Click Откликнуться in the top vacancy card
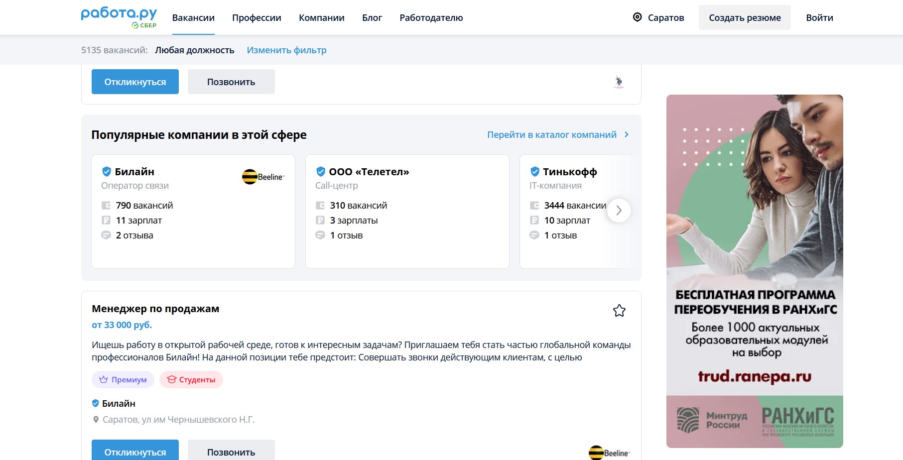 [x=135, y=82]
